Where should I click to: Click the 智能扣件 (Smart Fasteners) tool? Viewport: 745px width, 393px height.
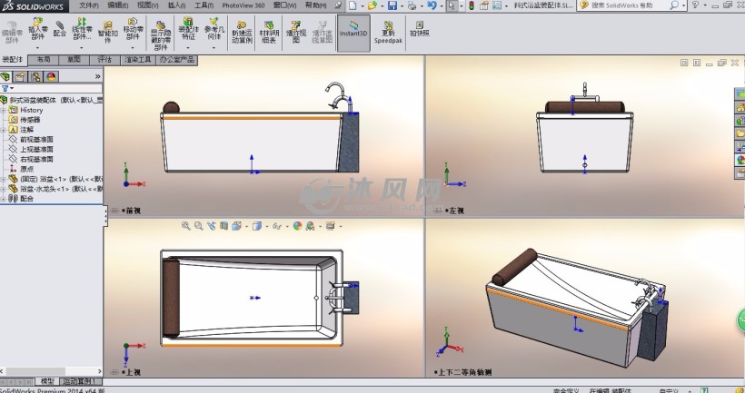click(x=108, y=33)
